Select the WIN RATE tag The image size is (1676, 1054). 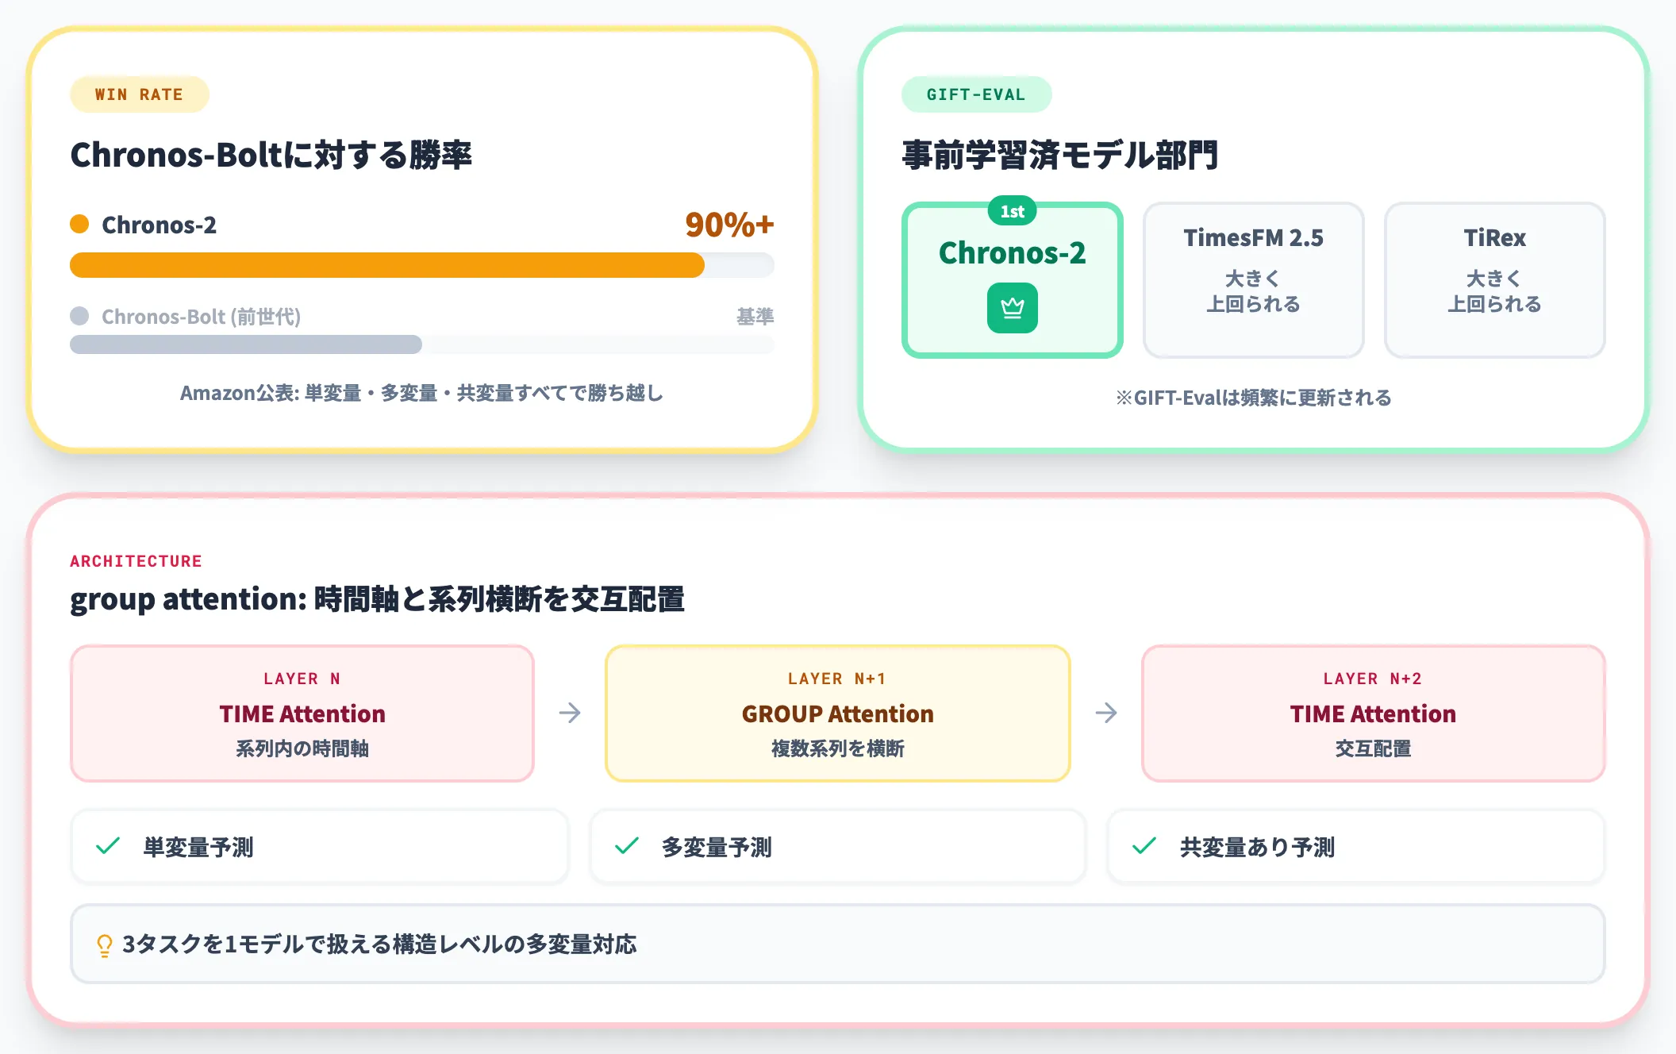coord(139,94)
